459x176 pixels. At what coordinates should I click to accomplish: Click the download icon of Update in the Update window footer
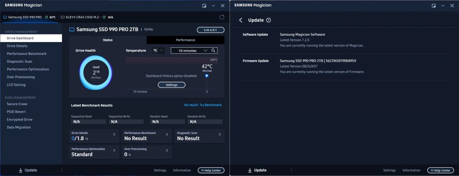click(x=250, y=170)
